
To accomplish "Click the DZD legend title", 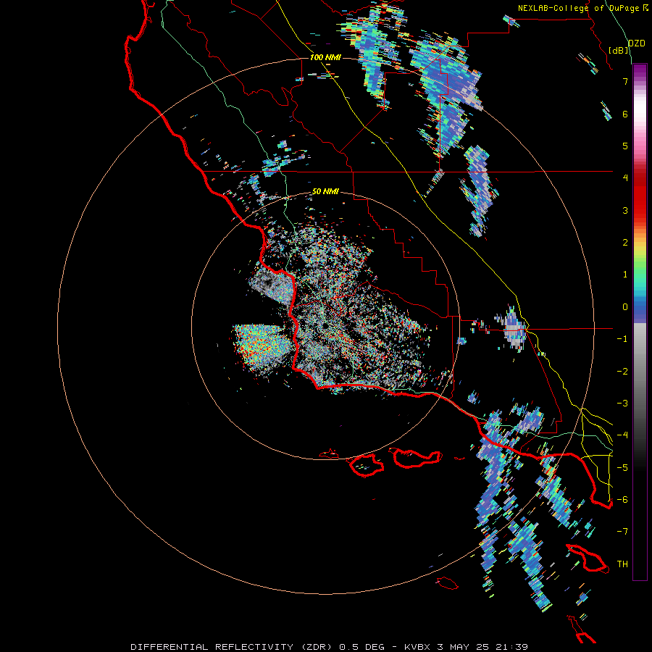I will coord(637,43).
